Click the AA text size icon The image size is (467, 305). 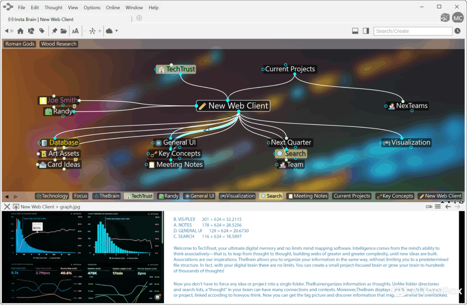pos(75,31)
